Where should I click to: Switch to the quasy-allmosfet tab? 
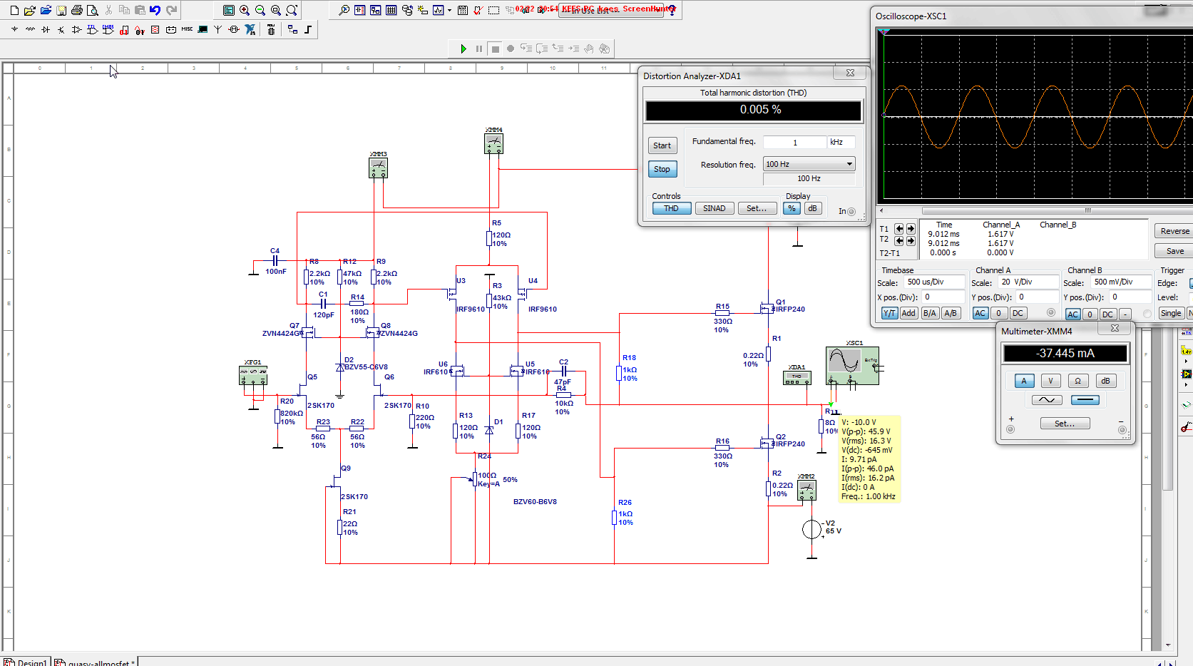(x=95, y=662)
